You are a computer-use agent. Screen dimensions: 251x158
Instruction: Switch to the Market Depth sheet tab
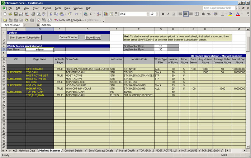(x=127, y=150)
